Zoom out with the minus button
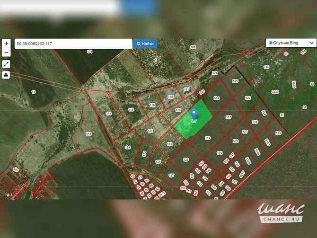 tap(6, 53)
